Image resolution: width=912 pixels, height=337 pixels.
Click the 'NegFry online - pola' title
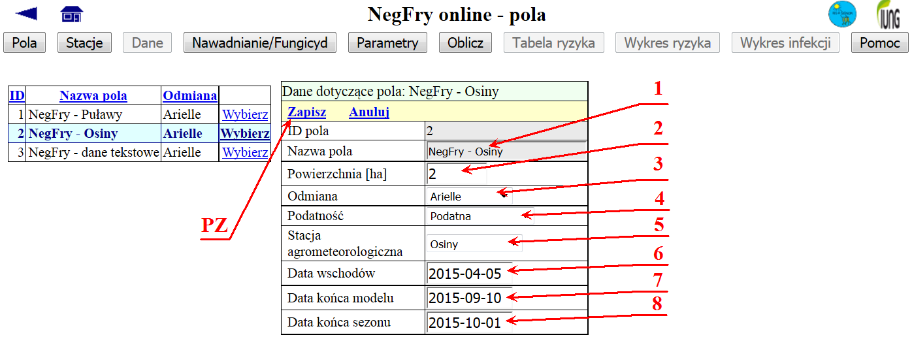[x=457, y=14]
